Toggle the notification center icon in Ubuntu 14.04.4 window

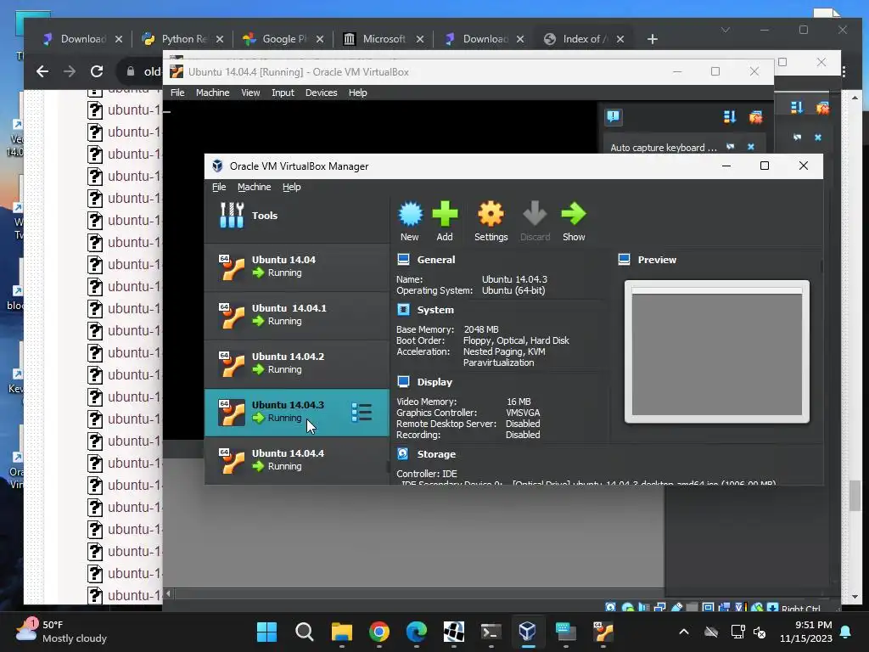coord(613,116)
